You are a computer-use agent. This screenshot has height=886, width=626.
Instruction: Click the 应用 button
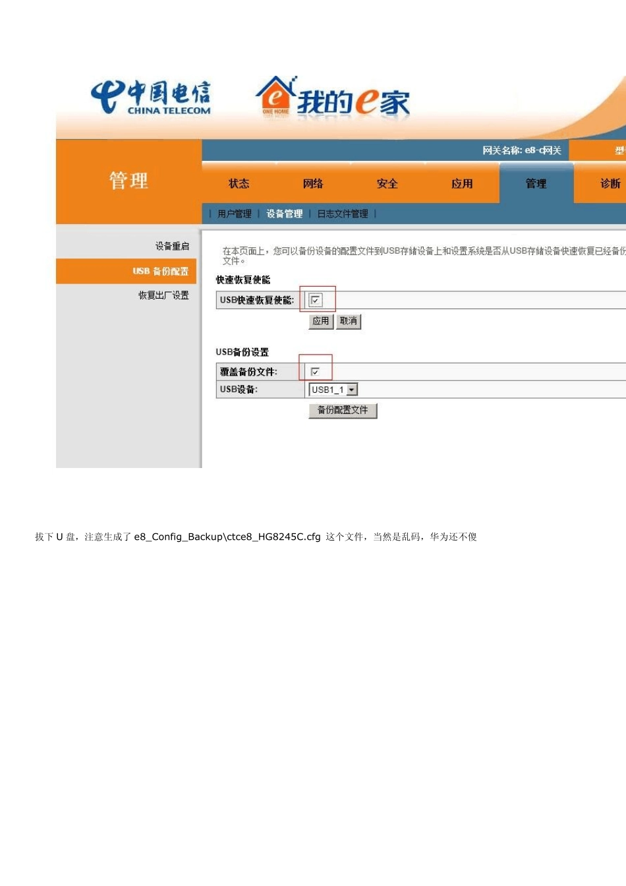[321, 321]
